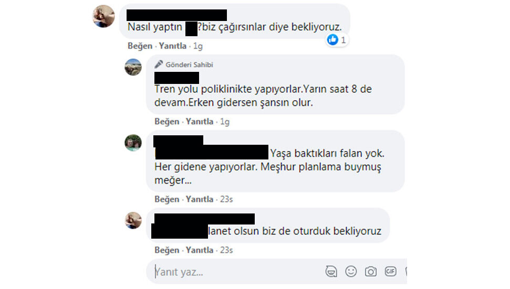Click the pencil Gönderi Sahibi badge icon
Image resolution: width=510 pixels, height=289 pixels.
tap(159, 65)
